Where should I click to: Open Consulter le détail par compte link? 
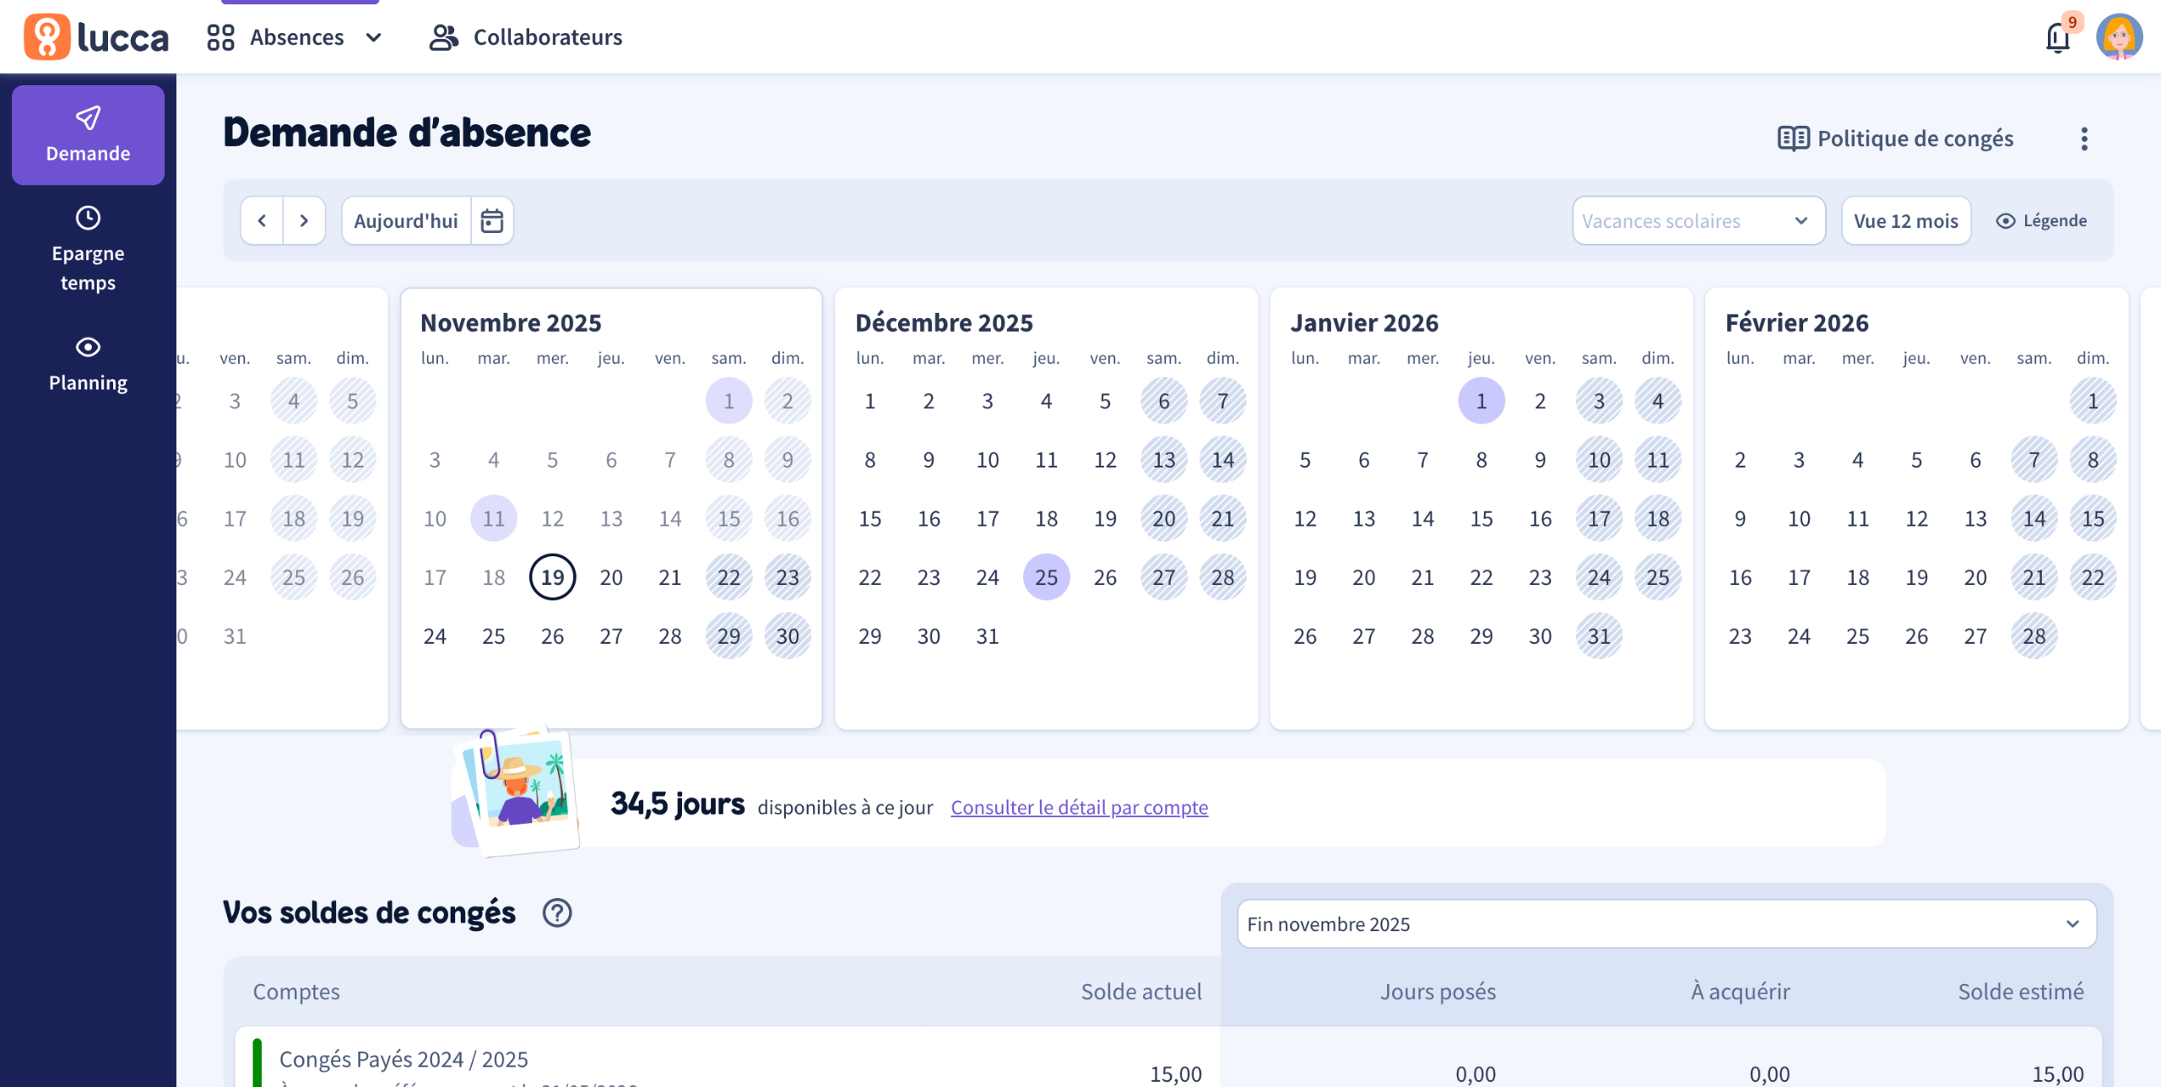[x=1079, y=808]
